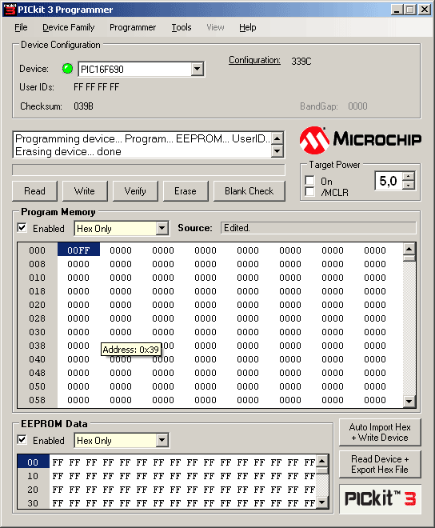Open the Tools menu
The width and height of the screenshot is (435, 528).
pyautogui.click(x=182, y=27)
